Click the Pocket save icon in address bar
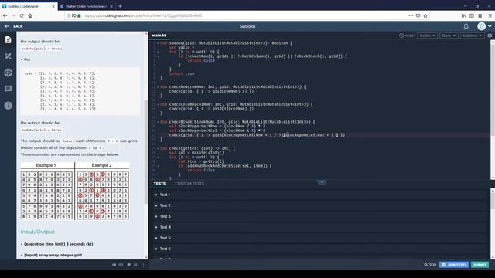This screenshot has width=495, height=278. coord(418,15)
